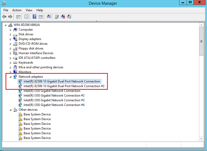The width and height of the screenshot is (207, 151).
Task: Maximize the Device Manager window
Action: click(x=190, y=2)
